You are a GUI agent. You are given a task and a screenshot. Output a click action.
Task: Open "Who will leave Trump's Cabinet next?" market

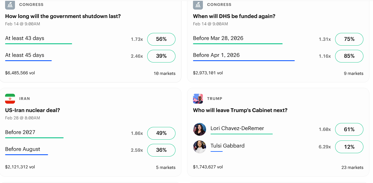[x=240, y=110]
